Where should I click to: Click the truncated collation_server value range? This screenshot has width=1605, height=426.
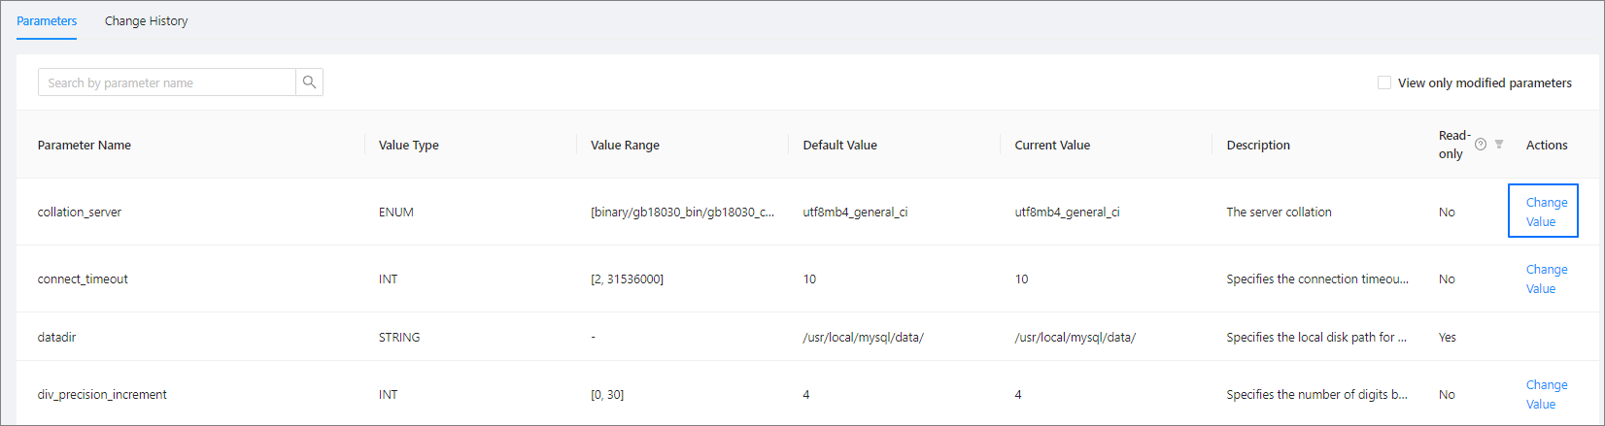(682, 213)
